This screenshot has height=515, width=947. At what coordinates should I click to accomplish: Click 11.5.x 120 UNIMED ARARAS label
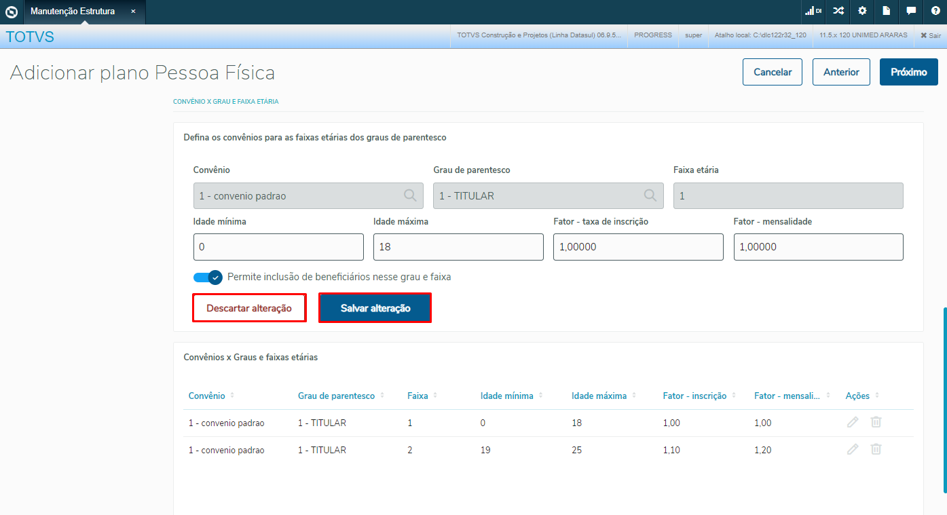pyautogui.click(x=864, y=35)
